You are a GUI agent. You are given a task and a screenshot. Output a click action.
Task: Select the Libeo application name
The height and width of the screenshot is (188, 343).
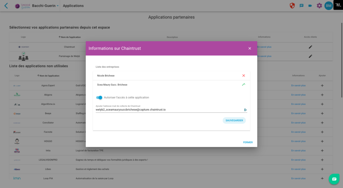[x=48, y=169]
